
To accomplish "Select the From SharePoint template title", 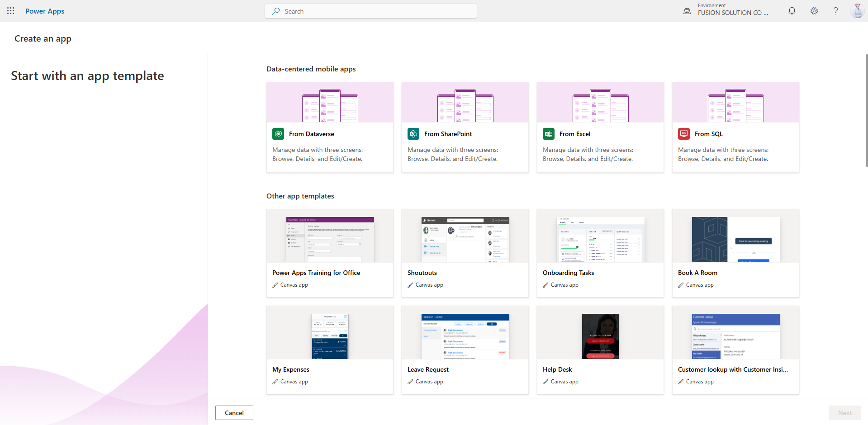I will click(x=448, y=134).
